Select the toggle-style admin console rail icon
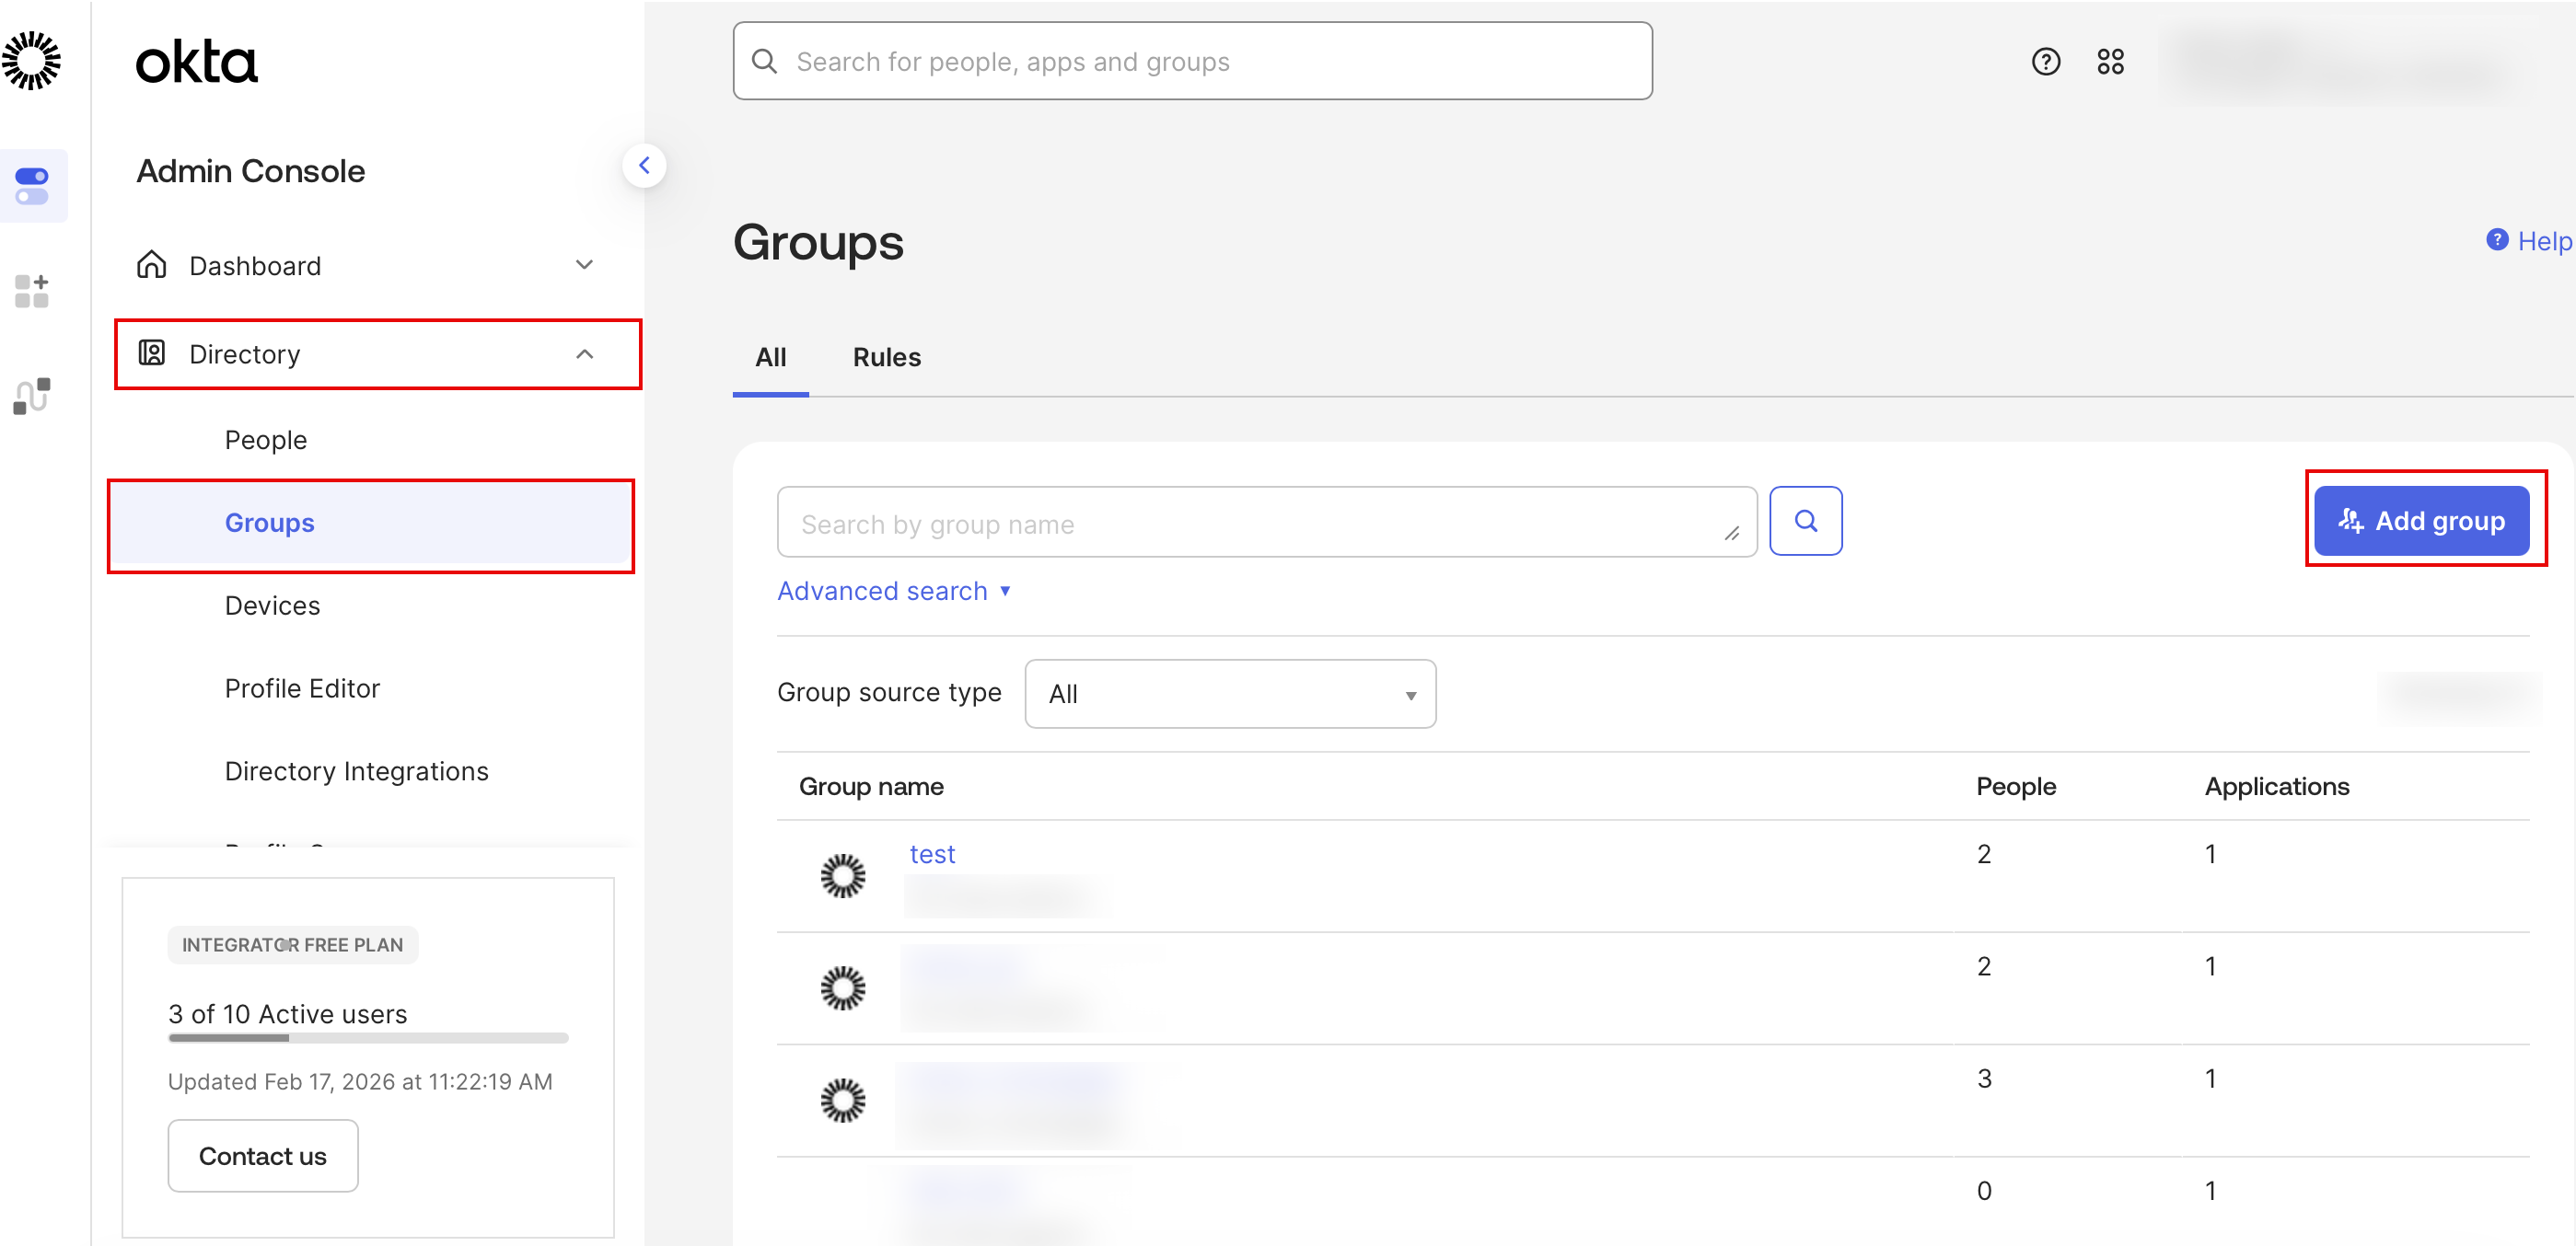 [x=32, y=186]
